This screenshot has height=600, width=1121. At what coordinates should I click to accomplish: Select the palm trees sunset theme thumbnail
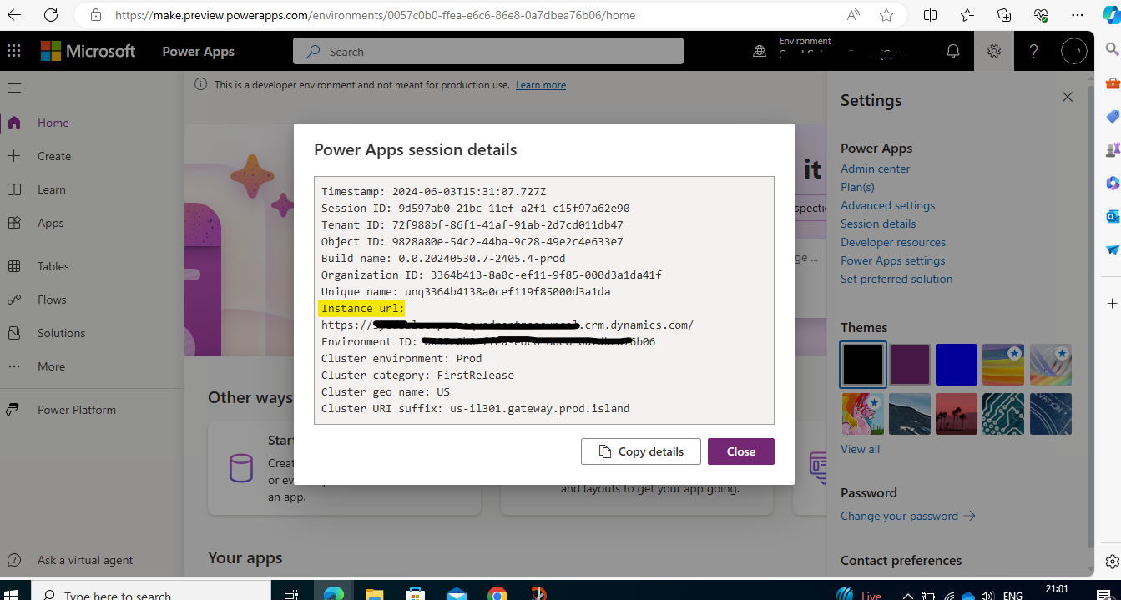click(x=956, y=413)
